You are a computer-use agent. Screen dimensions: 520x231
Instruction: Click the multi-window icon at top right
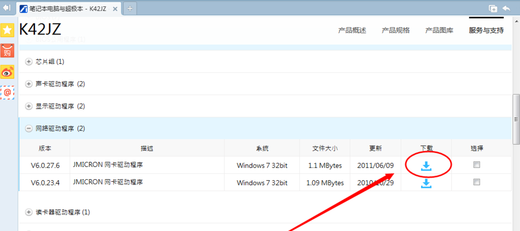[x=492, y=8]
